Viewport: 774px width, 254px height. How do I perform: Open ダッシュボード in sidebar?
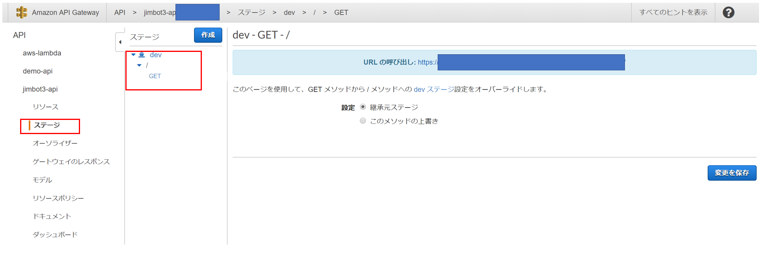pos(55,234)
